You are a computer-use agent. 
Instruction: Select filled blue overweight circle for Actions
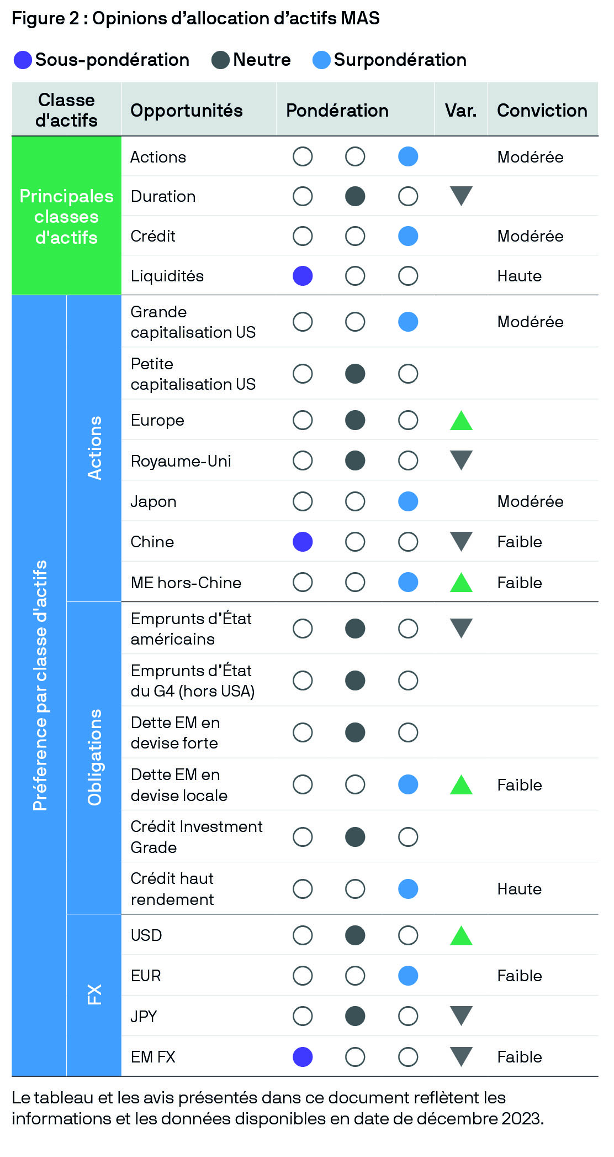point(408,156)
